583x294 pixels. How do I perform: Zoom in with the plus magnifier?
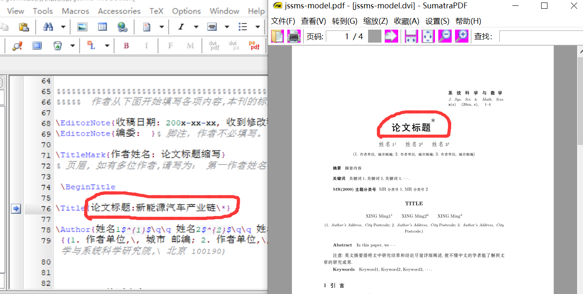click(462, 36)
